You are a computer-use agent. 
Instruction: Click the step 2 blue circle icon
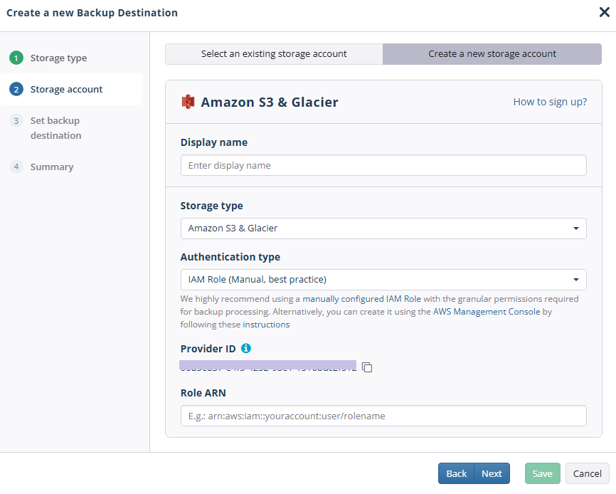click(x=16, y=89)
